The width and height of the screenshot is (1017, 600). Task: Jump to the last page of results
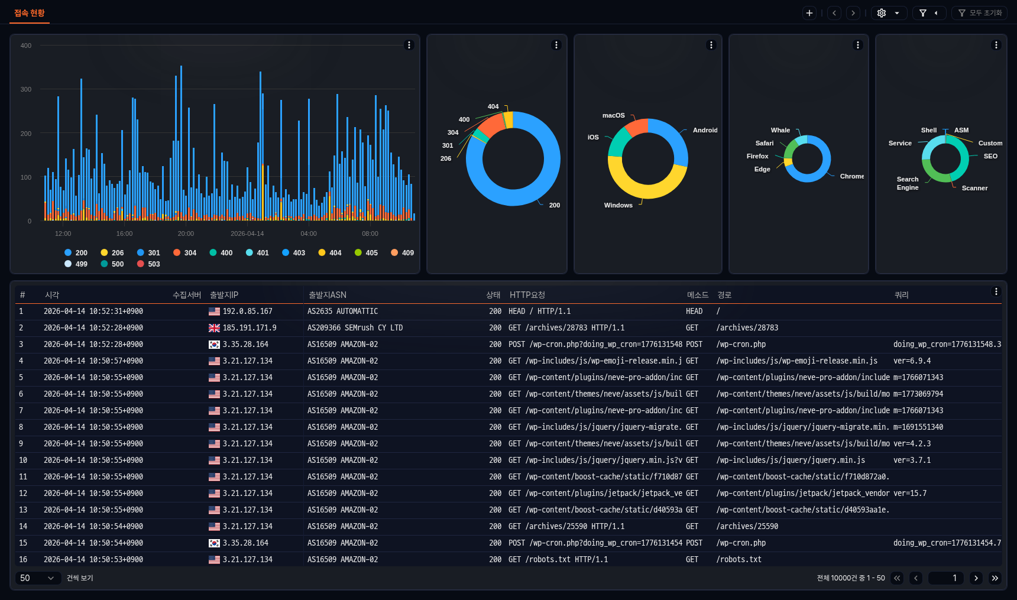[995, 578]
